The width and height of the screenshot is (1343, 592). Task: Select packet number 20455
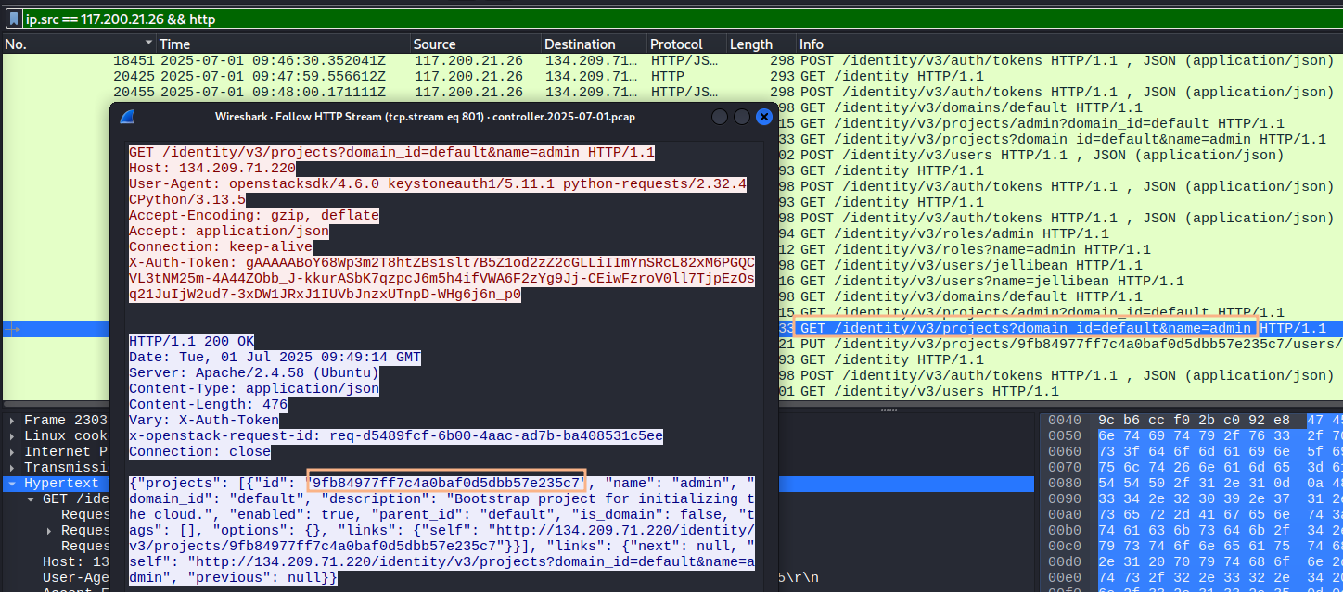tap(671, 92)
